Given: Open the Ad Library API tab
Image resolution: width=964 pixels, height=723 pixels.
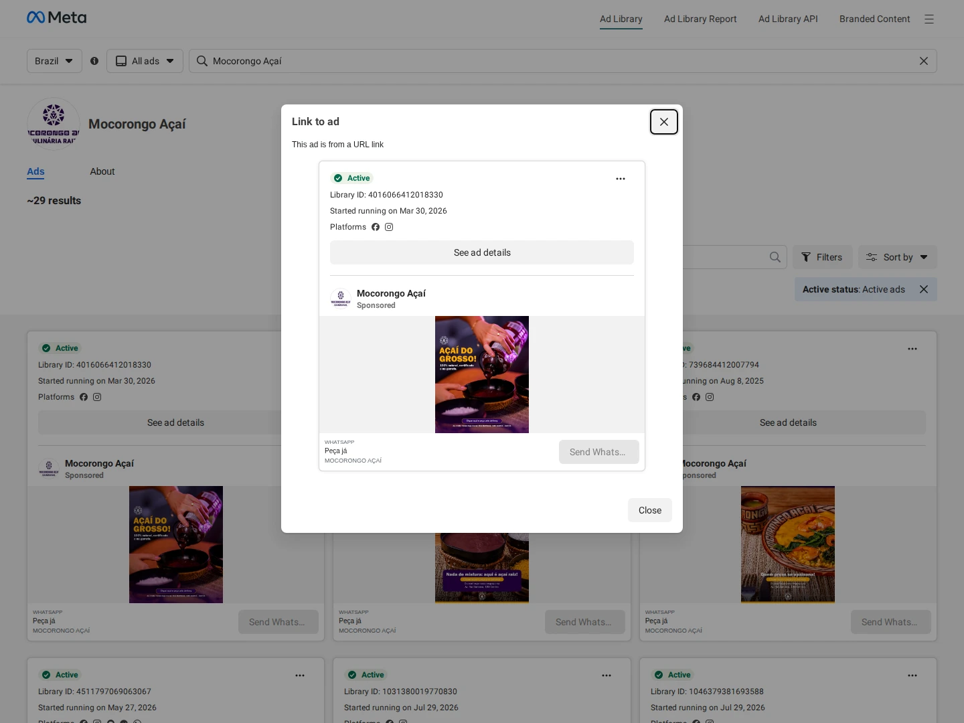Looking at the screenshot, I should click(x=788, y=19).
